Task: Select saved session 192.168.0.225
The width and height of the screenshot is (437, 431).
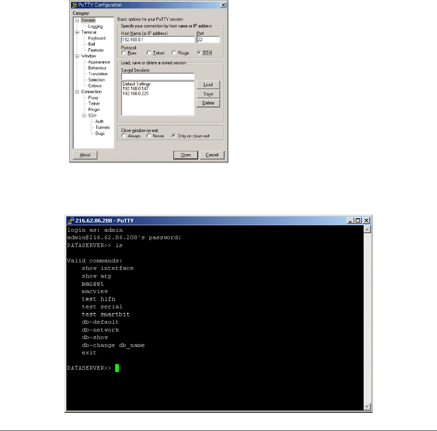Action: [x=136, y=94]
